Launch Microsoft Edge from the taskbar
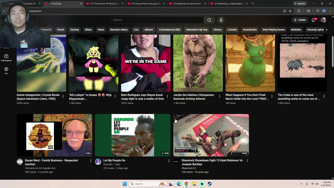This screenshot has height=188, width=334. coord(179,184)
